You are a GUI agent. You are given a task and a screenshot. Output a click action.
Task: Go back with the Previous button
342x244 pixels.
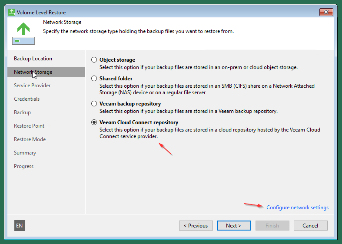click(x=196, y=225)
